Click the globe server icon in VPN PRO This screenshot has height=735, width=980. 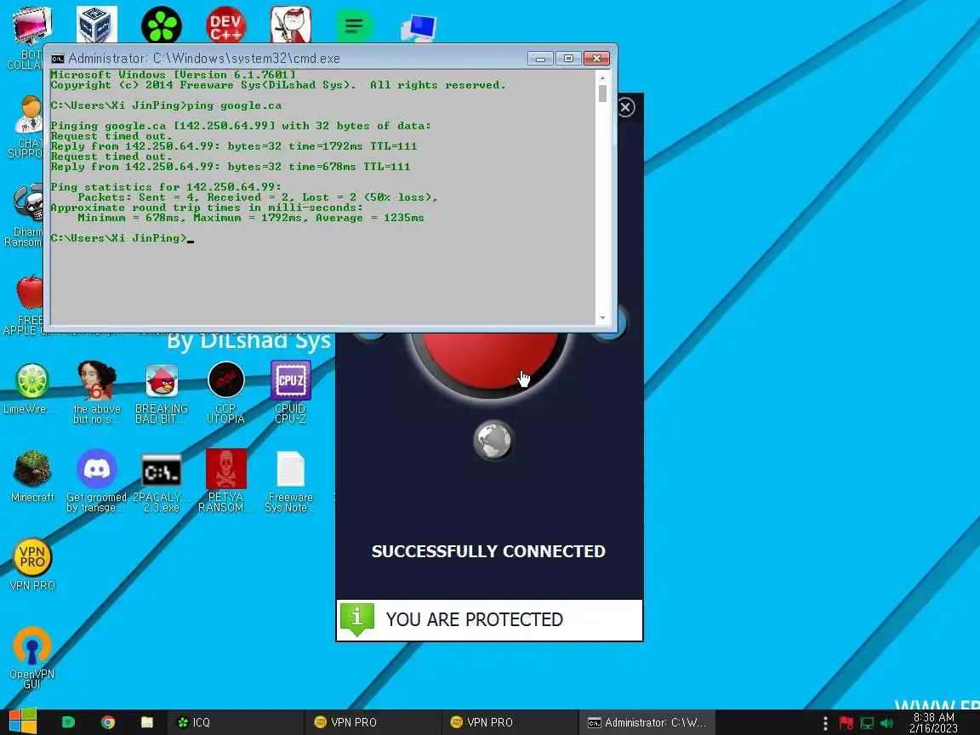pos(493,440)
